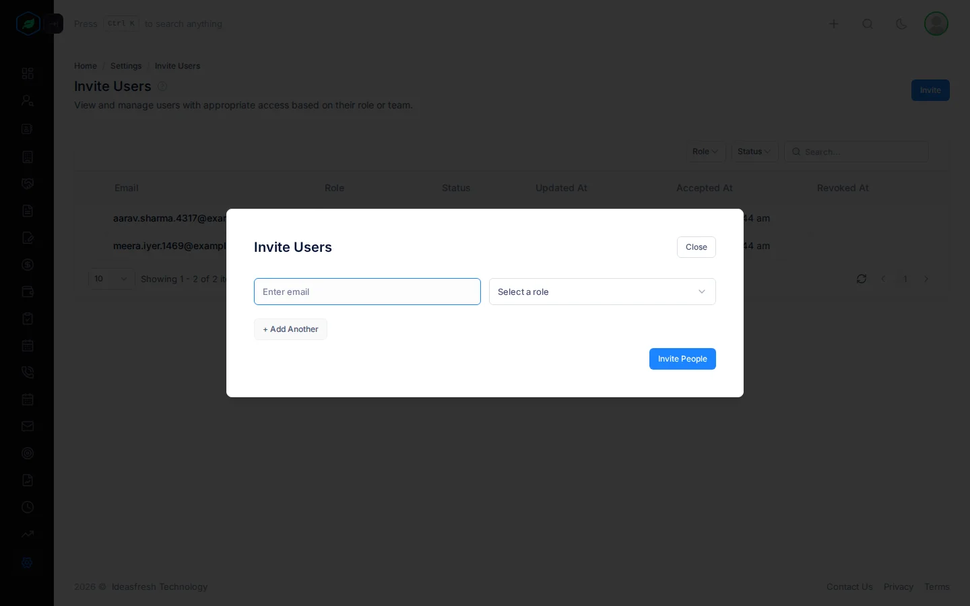Close the Invite Users dialog

point(697,247)
